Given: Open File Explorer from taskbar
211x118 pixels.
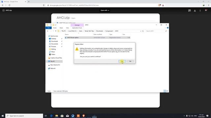Looking at the screenshot, I should (57, 116).
